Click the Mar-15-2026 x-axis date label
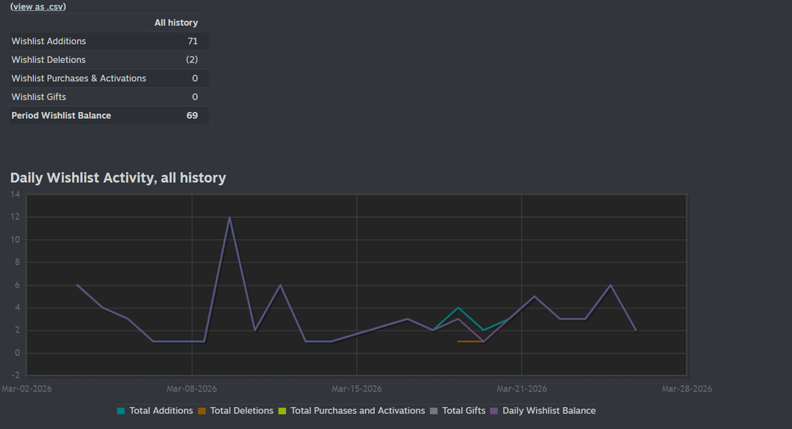The image size is (792, 429). click(356, 389)
